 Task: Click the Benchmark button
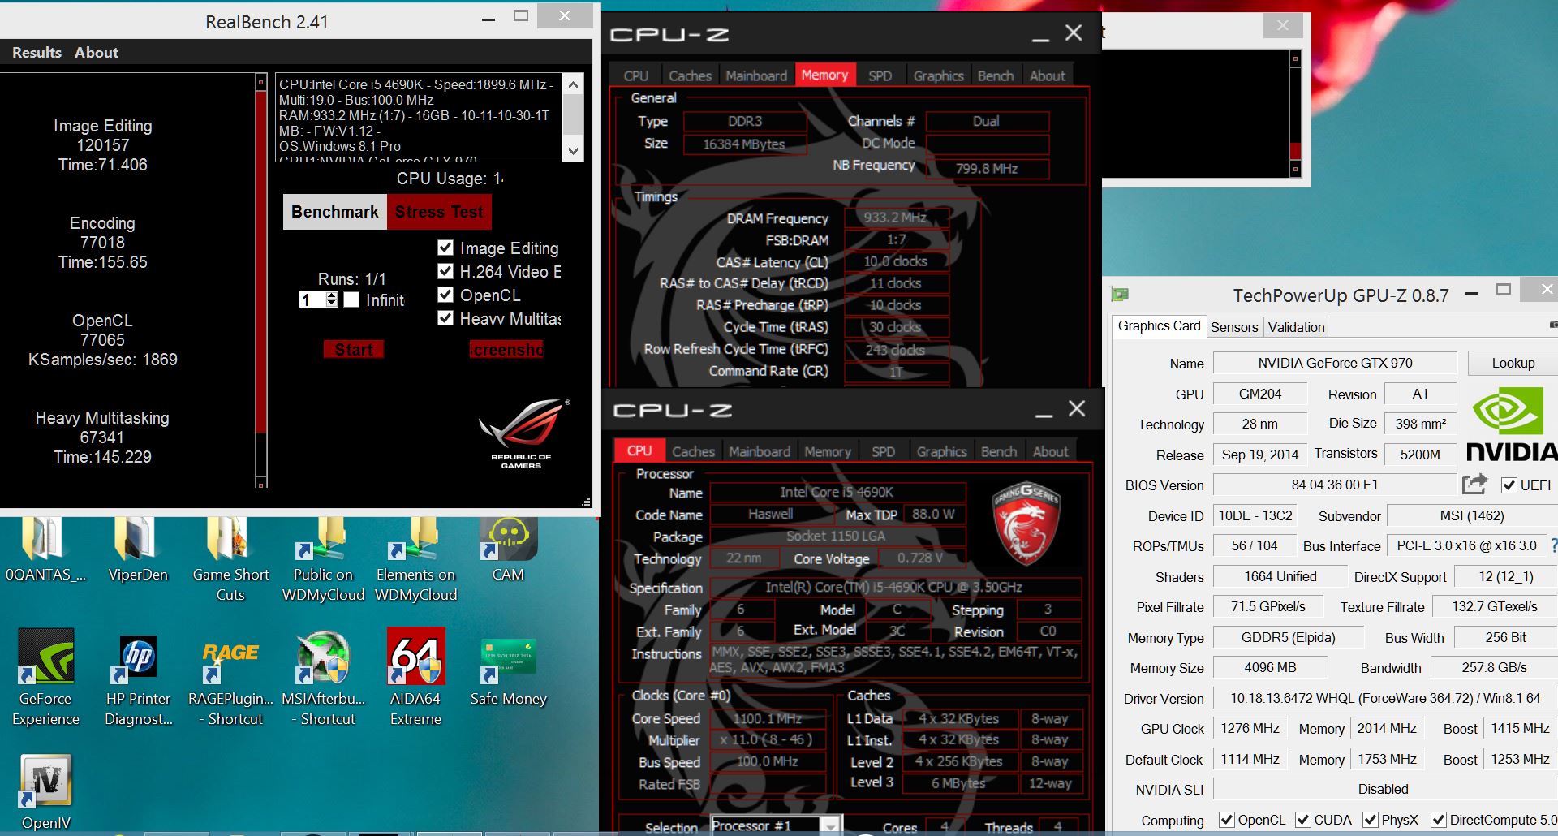point(335,212)
